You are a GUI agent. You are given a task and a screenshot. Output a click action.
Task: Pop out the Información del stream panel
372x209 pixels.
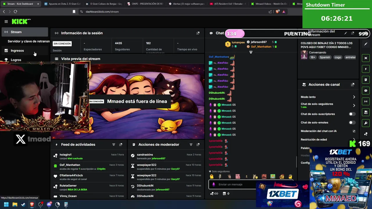[x=353, y=33]
